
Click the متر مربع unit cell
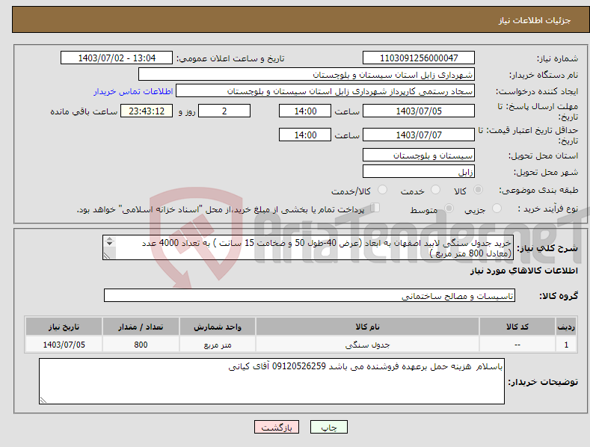pyautogui.click(x=218, y=345)
